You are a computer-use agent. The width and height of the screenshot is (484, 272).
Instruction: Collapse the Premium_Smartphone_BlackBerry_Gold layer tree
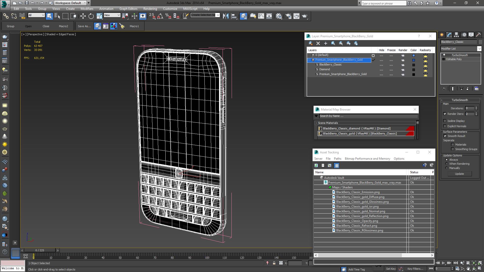[309, 60]
